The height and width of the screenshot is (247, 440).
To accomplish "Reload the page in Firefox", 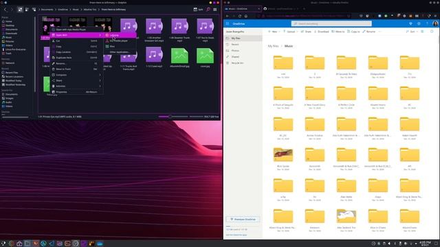I will pyautogui.click(x=240, y=16).
